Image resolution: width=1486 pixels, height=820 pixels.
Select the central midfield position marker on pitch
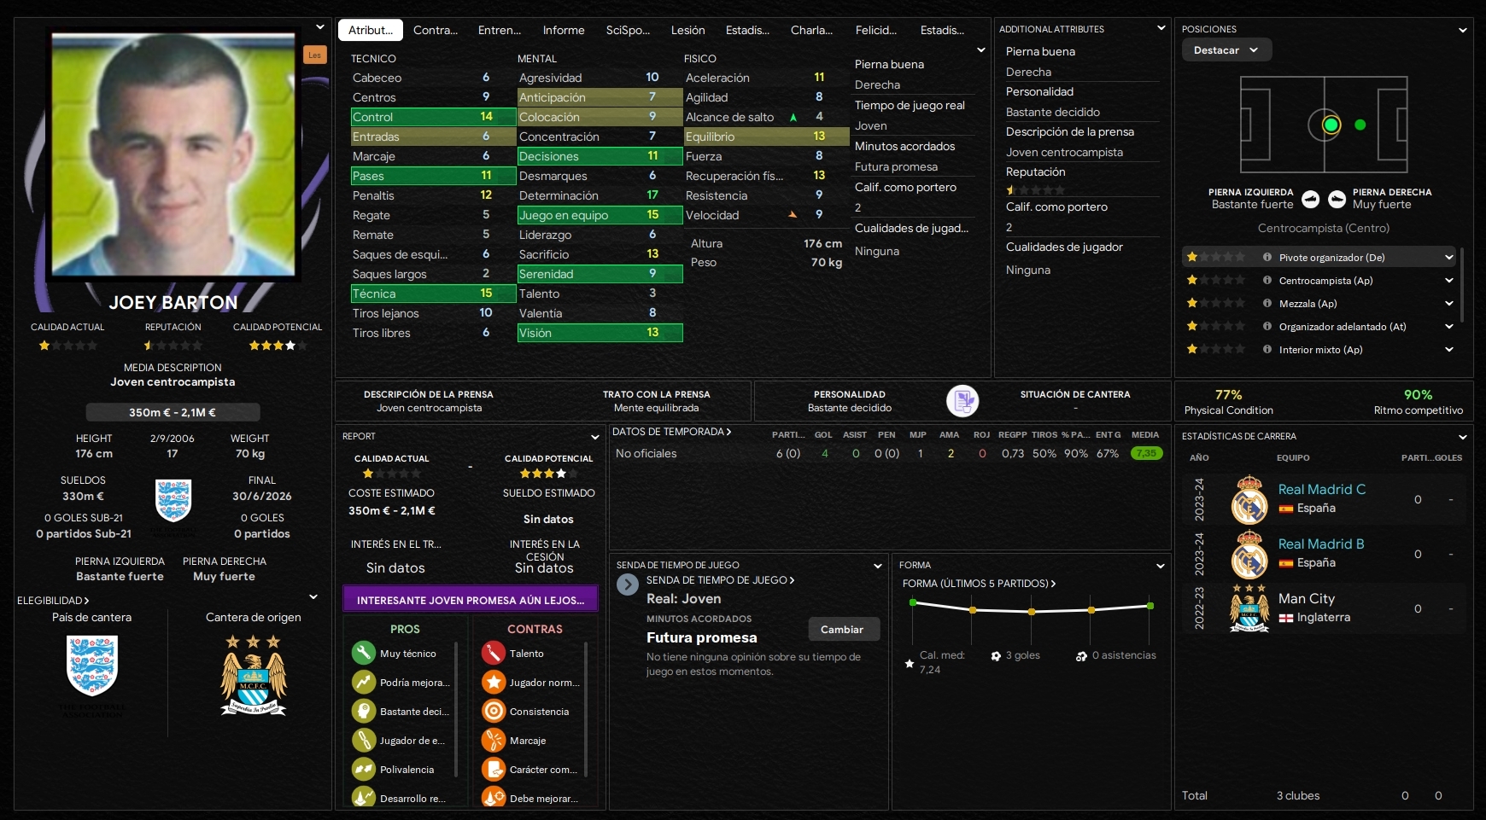(1331, 125)
